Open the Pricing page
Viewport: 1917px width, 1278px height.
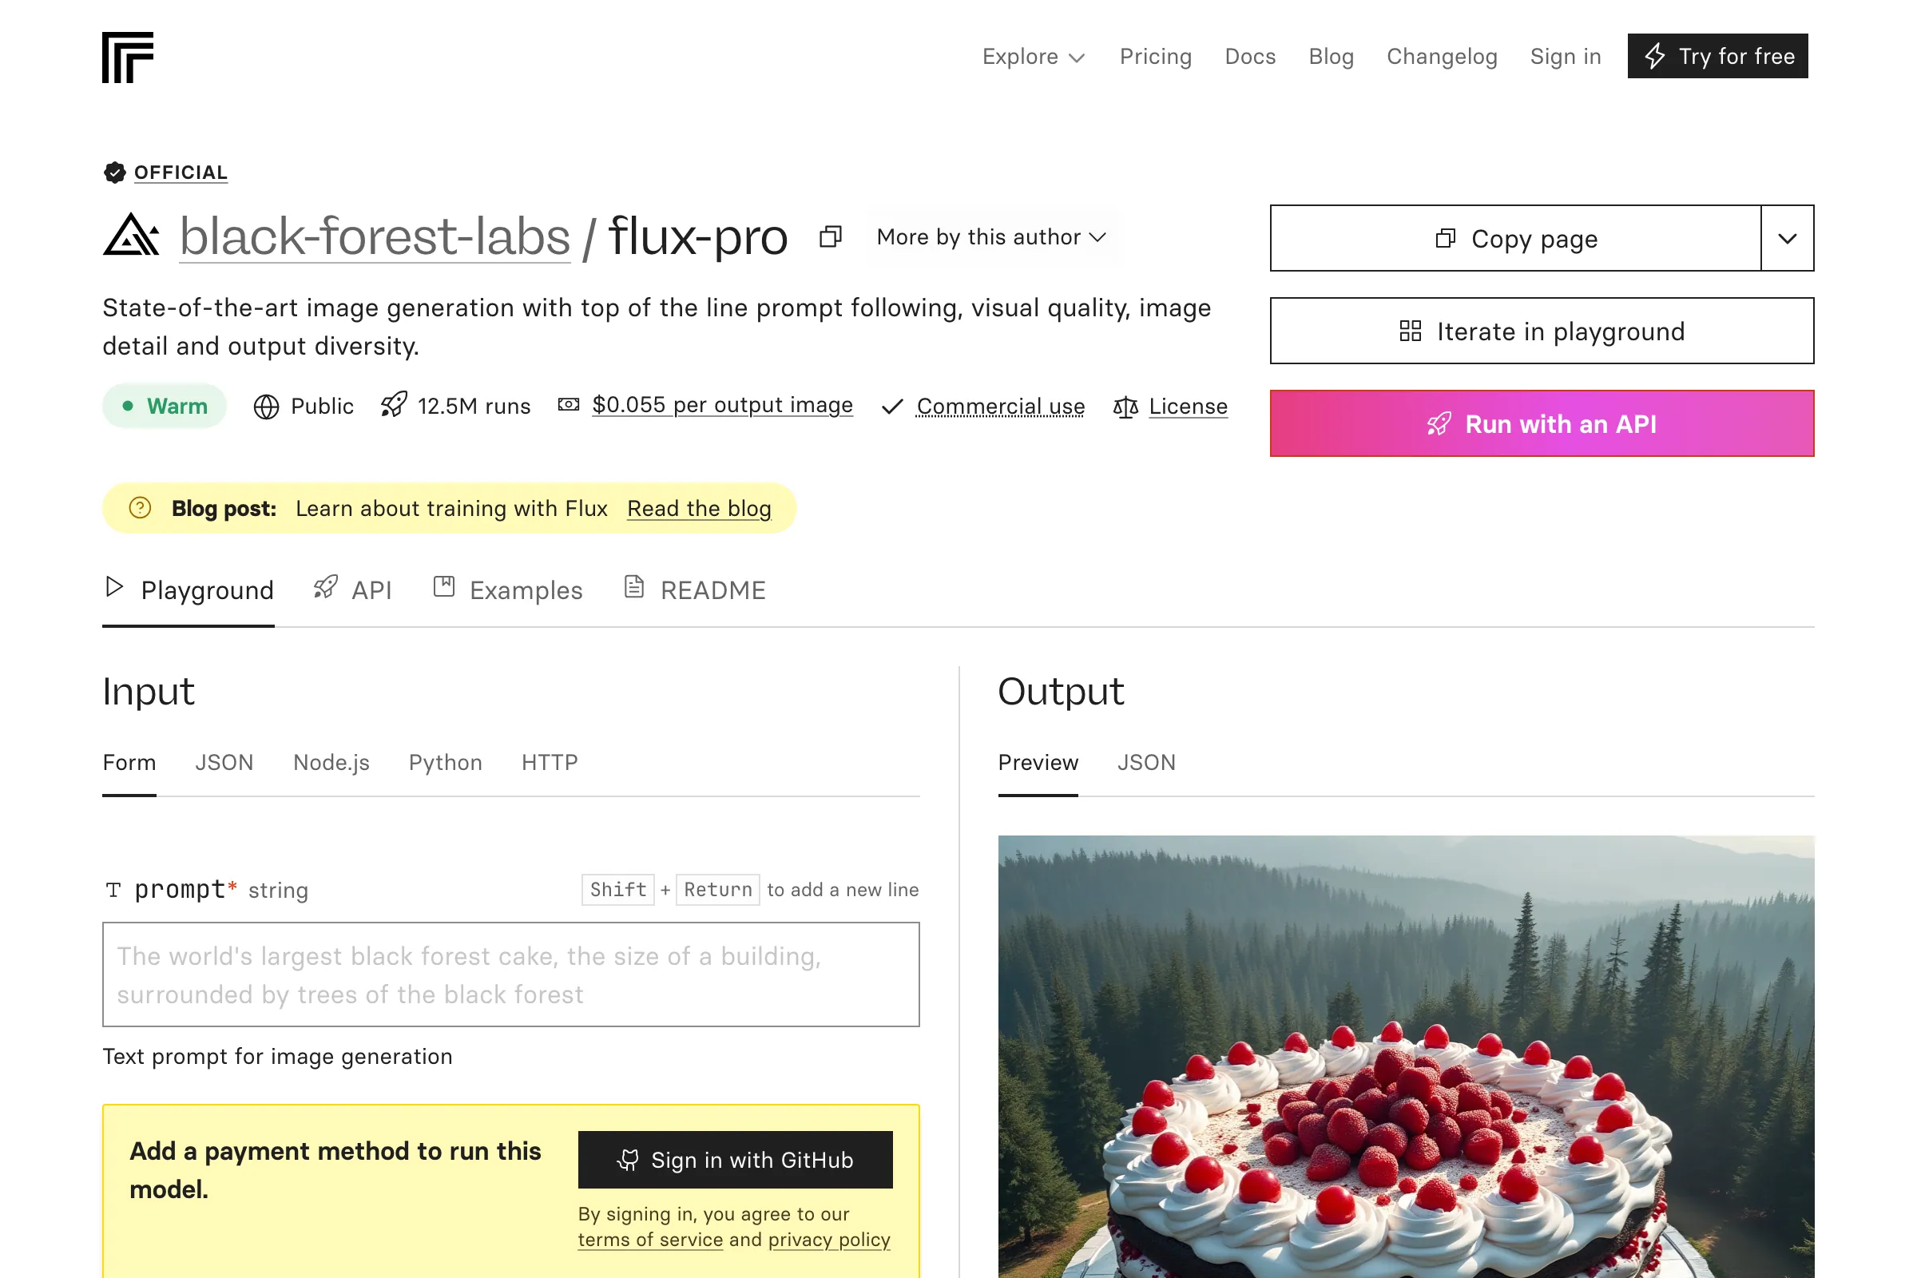coord(1155,56)
